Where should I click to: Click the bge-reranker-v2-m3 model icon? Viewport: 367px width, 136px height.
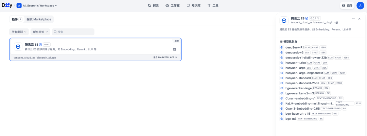[282, 93]
